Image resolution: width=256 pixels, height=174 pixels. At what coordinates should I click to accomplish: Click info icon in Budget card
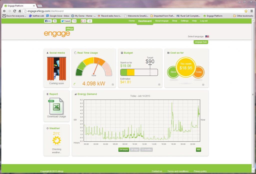pyautogui.click(x=159, y=84)
